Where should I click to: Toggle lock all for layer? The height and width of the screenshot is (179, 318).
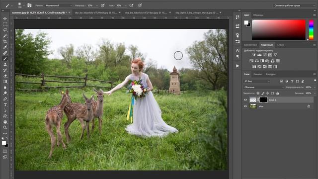pyautogui.click(x=277, y=93)
